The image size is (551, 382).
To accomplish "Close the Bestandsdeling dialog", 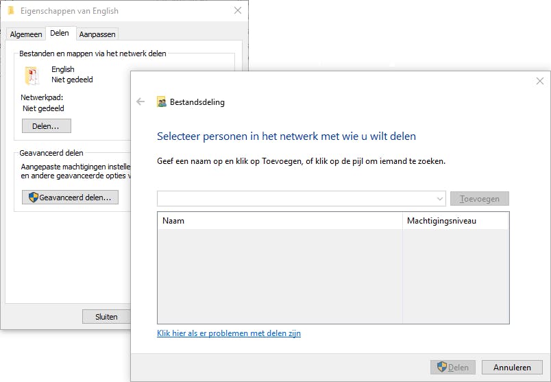I will click(539, 81).
